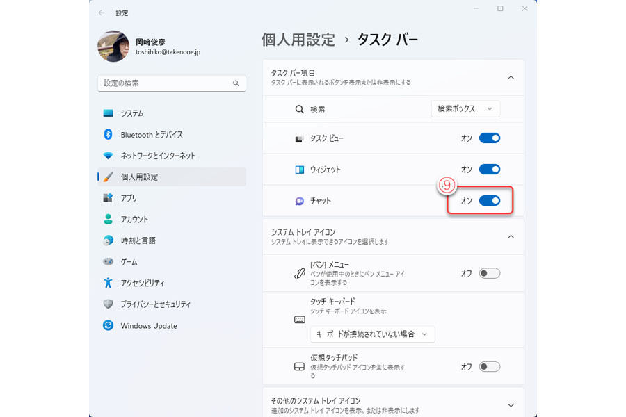Click the pen menu icon
Viewport: 626px width, 417px height.
(299, 273)
